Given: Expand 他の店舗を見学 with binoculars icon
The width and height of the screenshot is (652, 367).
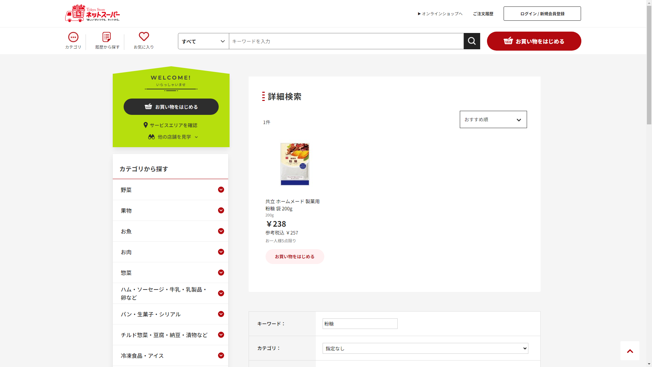Looking at the screenshot, I should coord(173,137).
